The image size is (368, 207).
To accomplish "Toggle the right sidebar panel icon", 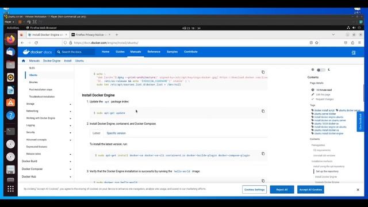I will coord(354,52).
